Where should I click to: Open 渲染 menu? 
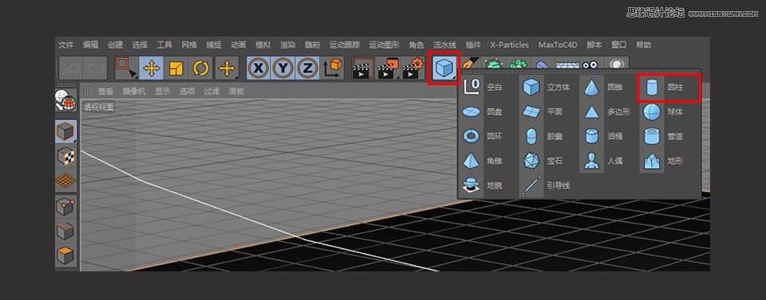pos(288,45)
